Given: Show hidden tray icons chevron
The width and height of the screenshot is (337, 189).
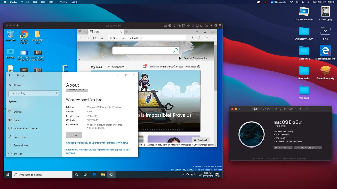Looking at the screenshot, I should (183, 175).
